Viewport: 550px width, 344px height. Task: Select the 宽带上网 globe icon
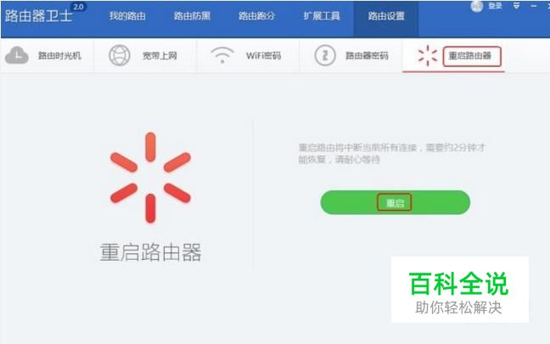[120, 55]
